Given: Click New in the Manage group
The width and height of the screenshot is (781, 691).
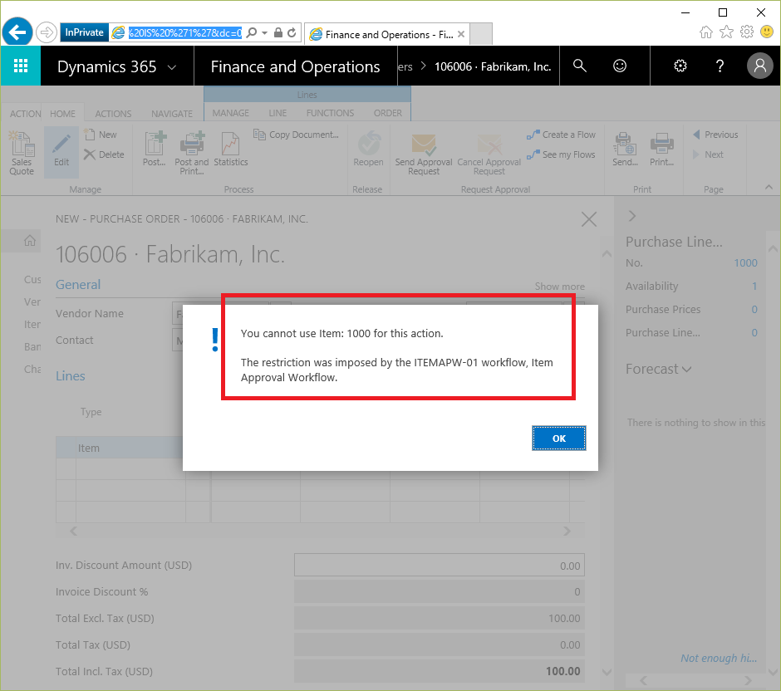Looking at the screenshot, I should pos(101,135).
